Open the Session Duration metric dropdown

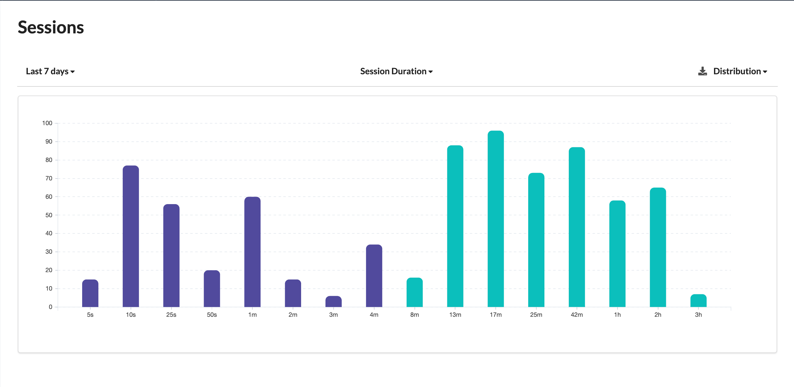click(x=396, y=71)
